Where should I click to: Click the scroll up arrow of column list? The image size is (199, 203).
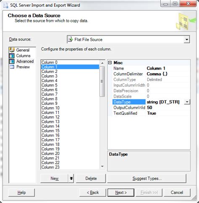(102, 63)
